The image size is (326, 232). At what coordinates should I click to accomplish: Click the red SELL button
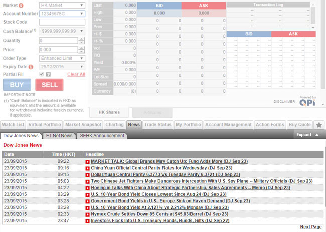(x=49, y=85)
